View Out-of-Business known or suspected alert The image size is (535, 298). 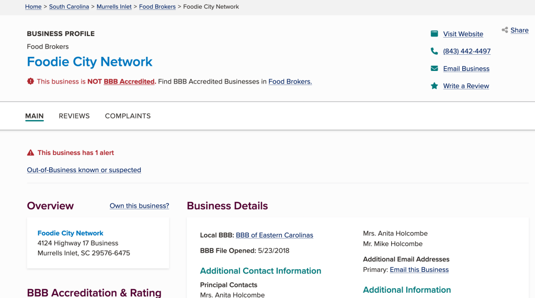click(84, 170)
